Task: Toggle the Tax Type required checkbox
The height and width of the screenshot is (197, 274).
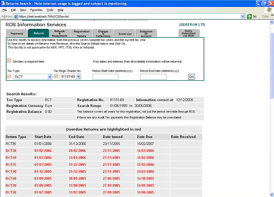Action: coord(9,76)
